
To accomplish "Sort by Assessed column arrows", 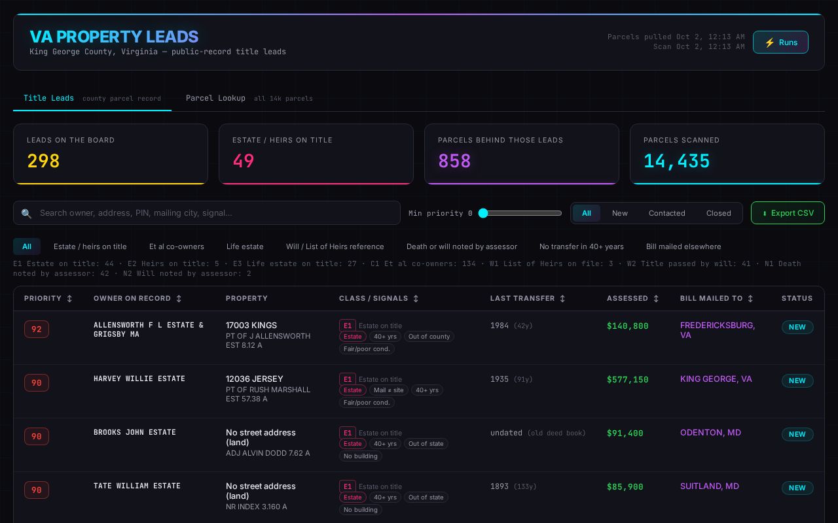I will click(x=656, y=299).
